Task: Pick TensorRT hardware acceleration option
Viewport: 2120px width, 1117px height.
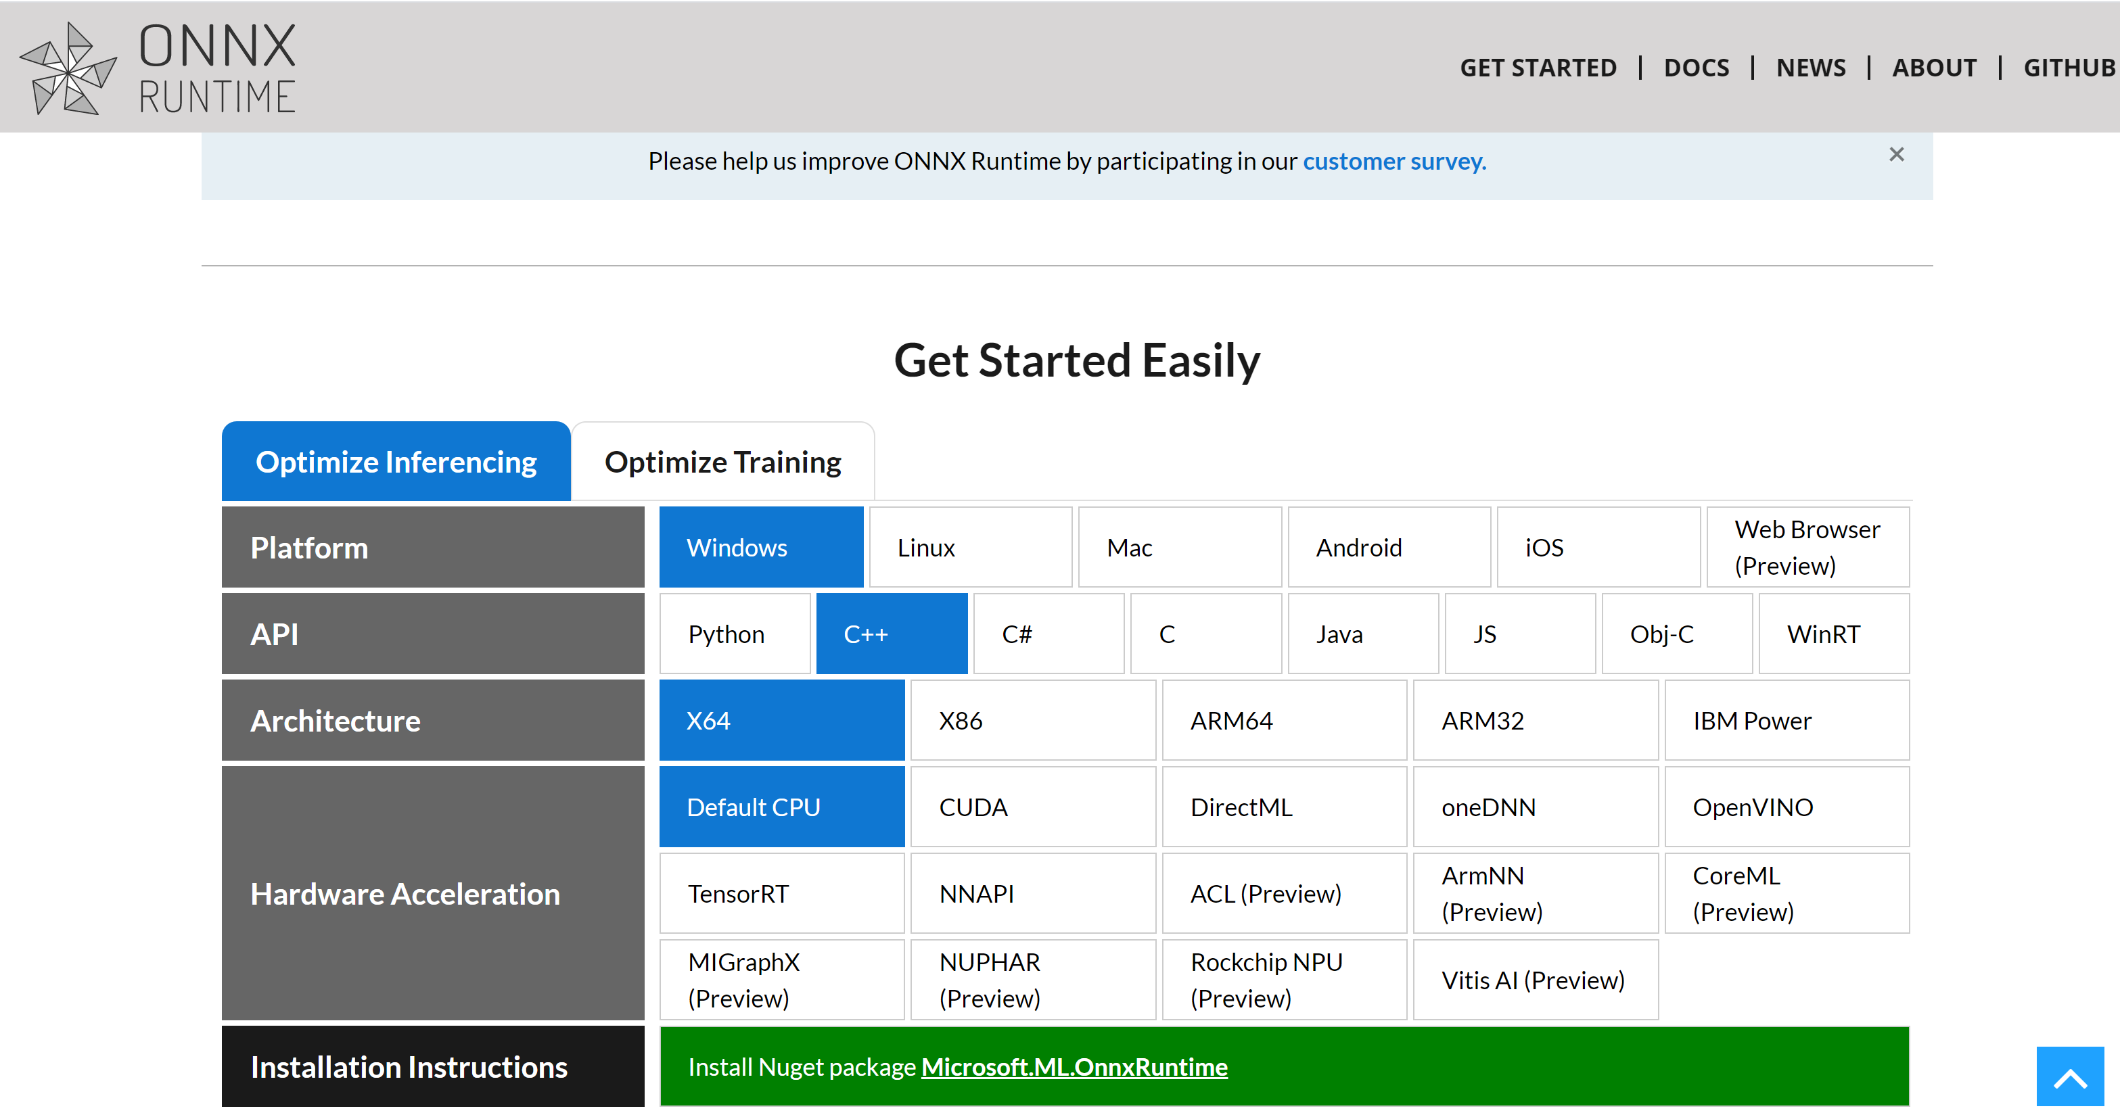Action: coord(781,893)
